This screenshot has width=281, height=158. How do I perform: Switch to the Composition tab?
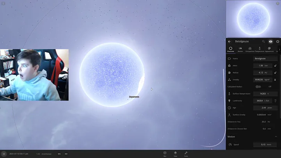point(250,49)
